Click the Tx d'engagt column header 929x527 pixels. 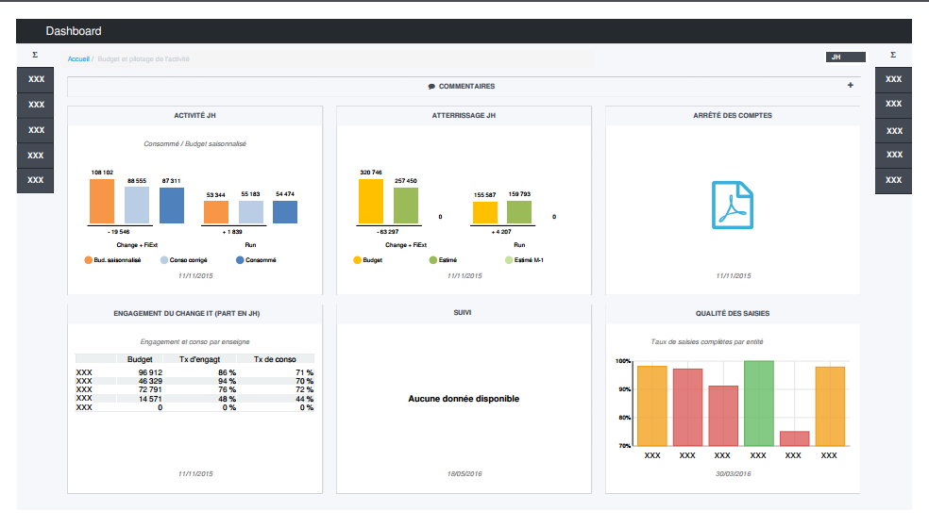[199, 359]
